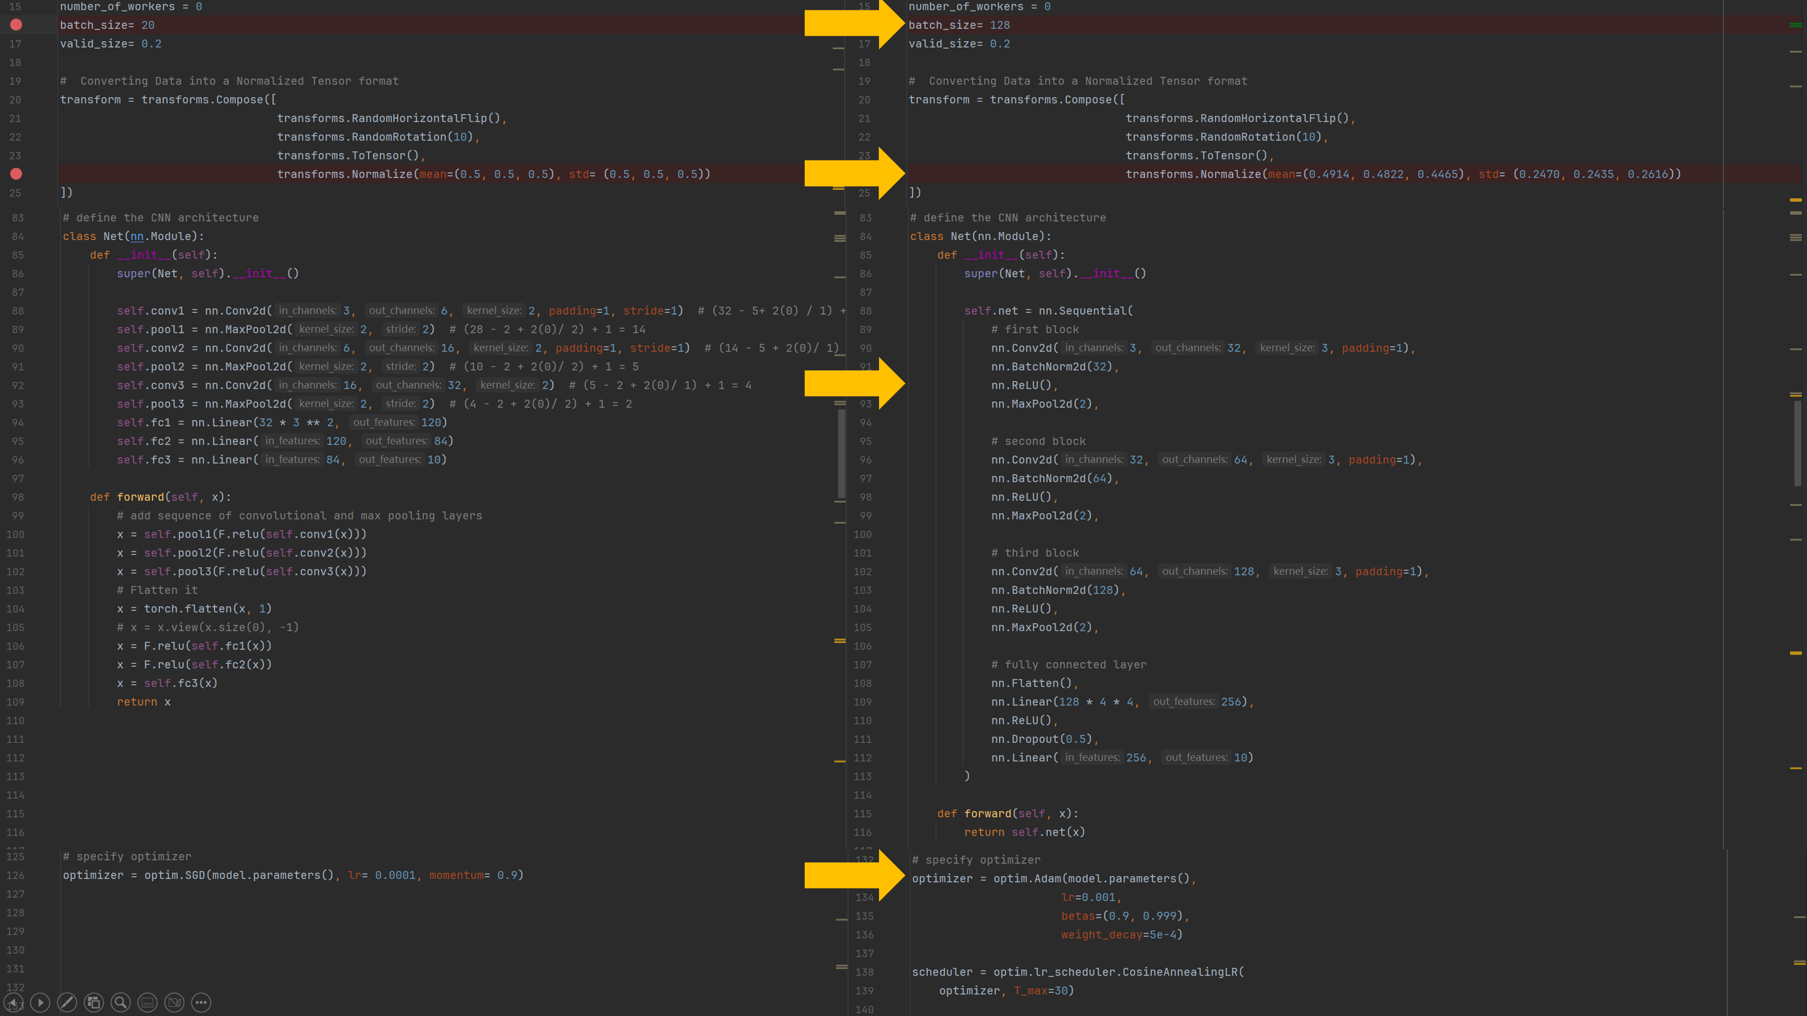Image resolution: width=1807 pixels, height=1016 pixels.
Task: Click underlined nn link in class Net(nn.Module)
Action: point(137,236)
